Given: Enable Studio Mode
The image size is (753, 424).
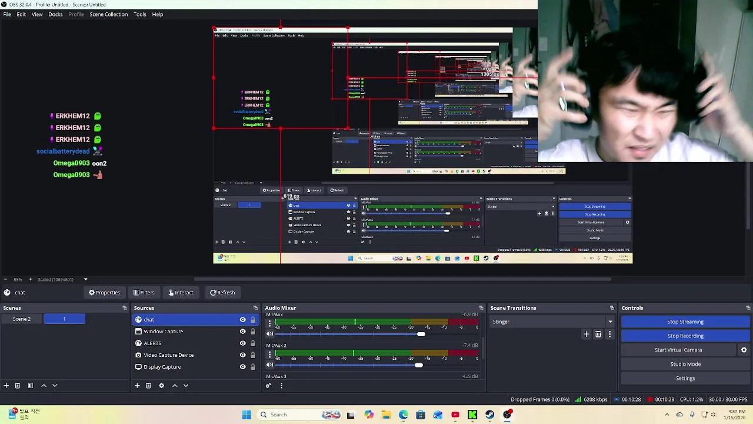Looking at the screenshot, I should (x=685, y=364).
